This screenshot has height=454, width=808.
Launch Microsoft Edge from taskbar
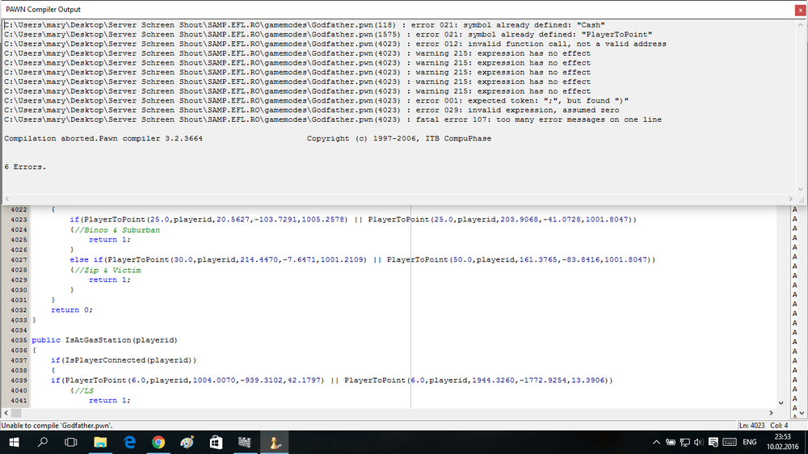tap(129, 442)
